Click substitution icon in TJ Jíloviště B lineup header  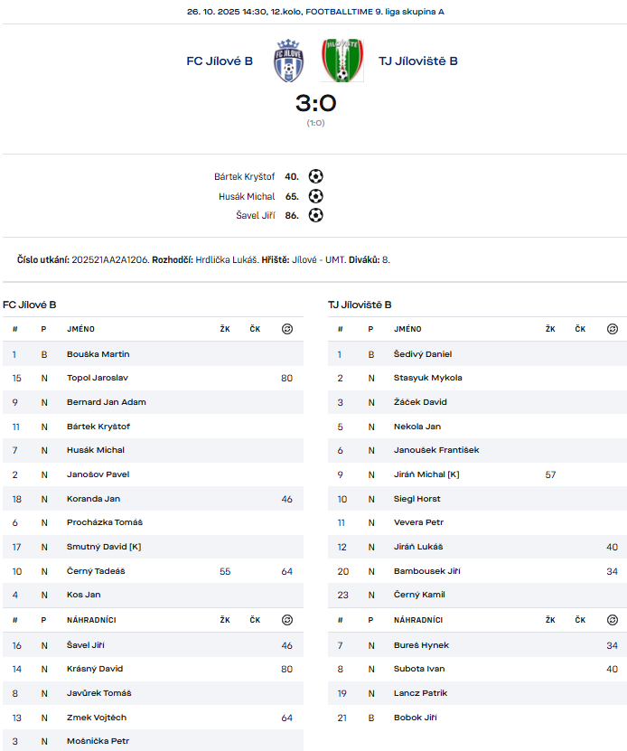coord(613,329)
